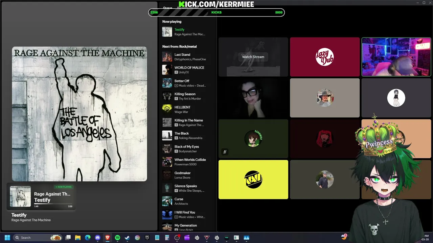This screenshot has height=243, width=433.
Task: Open artist Dirtyphonics, PhaseOne link
Action: coord(190,59)
